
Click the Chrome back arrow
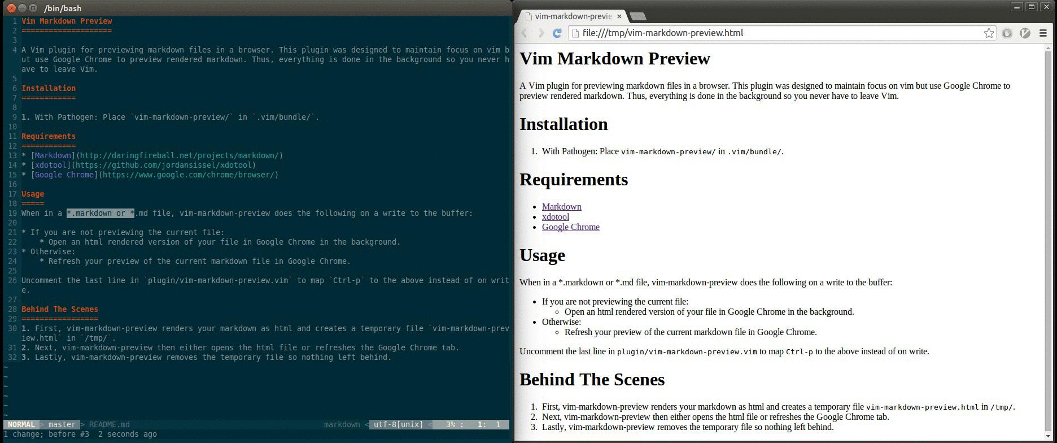click(x=524, y=33)
